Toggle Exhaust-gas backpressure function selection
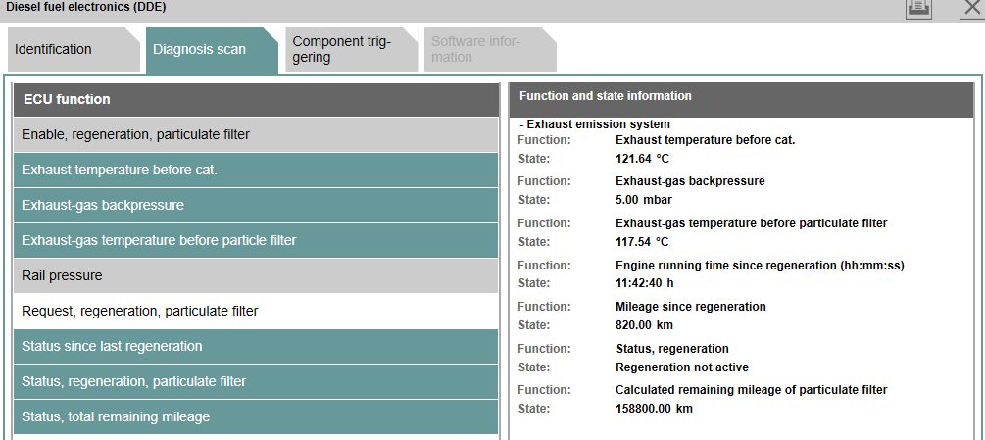985x440 pixels. point(256,205)
